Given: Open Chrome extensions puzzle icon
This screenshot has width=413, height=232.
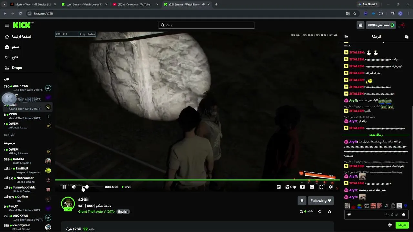Looking at the screenshot, I should 381,14.
